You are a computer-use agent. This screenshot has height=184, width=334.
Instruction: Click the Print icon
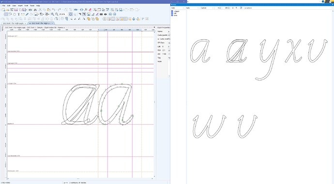[x=30, y=10]
